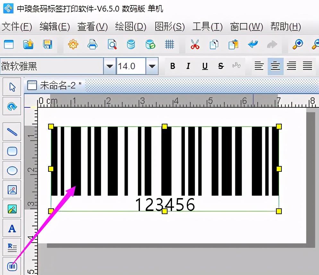319x275 pixels.
Task: Open the 文件(F) menu
Action: (17, 27)
